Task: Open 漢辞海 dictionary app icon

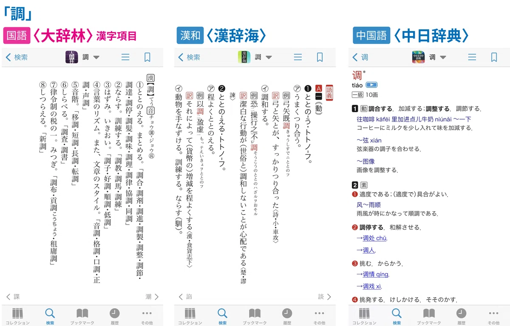Action: [244, 57]
